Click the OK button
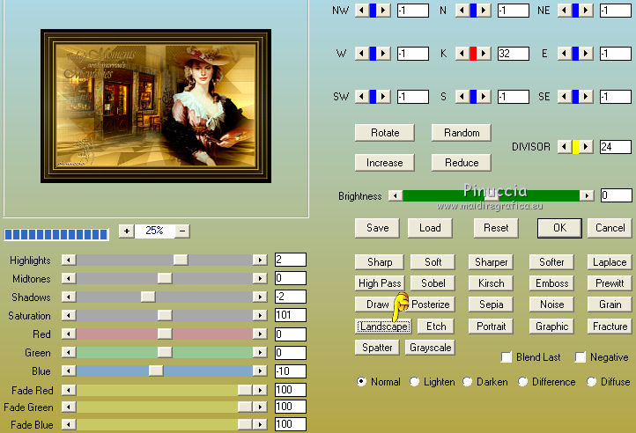Image resolution: width=636 pixels, height=433 pixels. click(559, 228)
